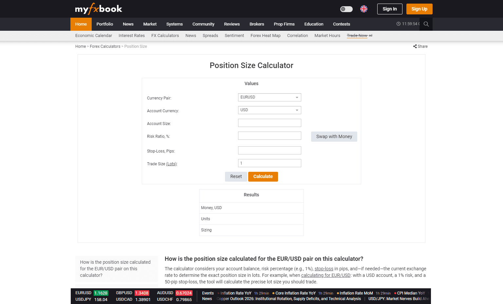Click inside the Account Size input field
Image resolution: width=503 pixels, height=304 pixels.
269,123
